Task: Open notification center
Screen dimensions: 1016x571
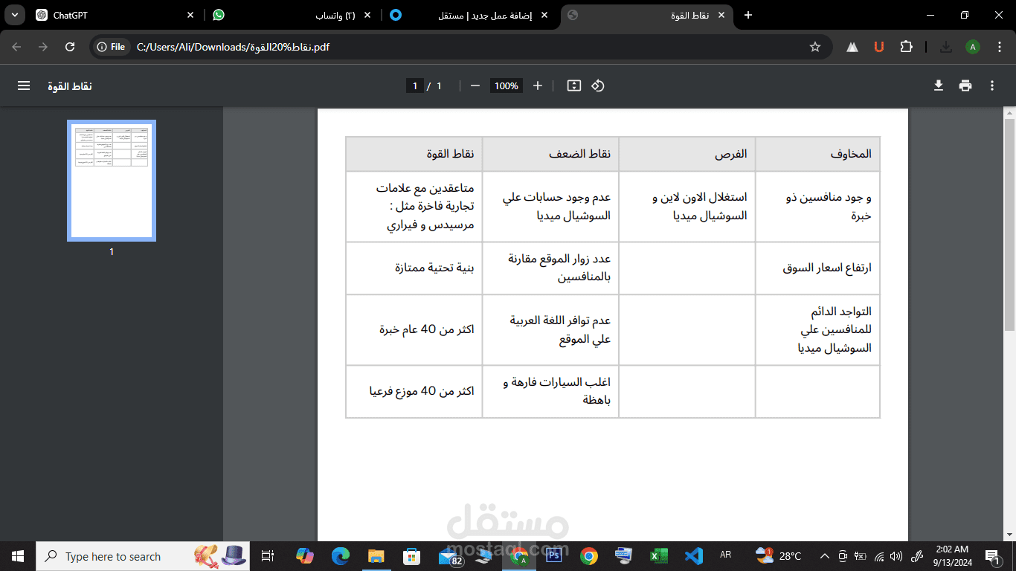Action: (992, 556)
